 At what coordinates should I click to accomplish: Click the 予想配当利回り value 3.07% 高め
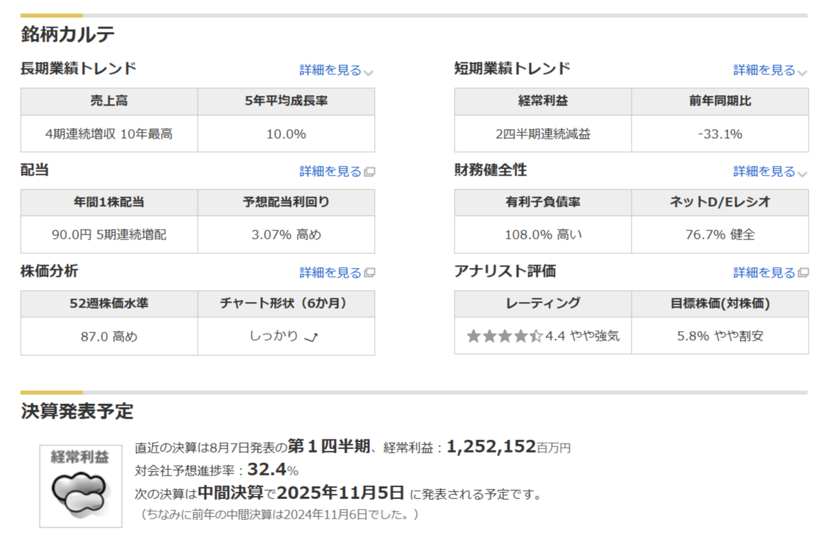(x=286, y=235)
